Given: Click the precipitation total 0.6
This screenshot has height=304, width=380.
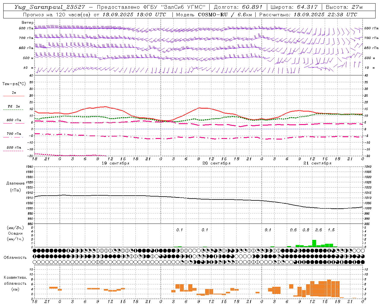Looking at the screenshot, I should coord(293,230).
